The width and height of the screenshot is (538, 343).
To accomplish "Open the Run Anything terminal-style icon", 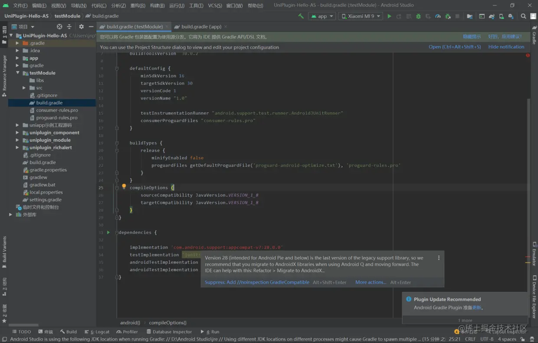I will tap(482, 16).
